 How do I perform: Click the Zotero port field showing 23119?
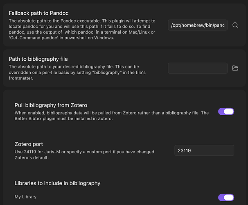tap(204, 150)
